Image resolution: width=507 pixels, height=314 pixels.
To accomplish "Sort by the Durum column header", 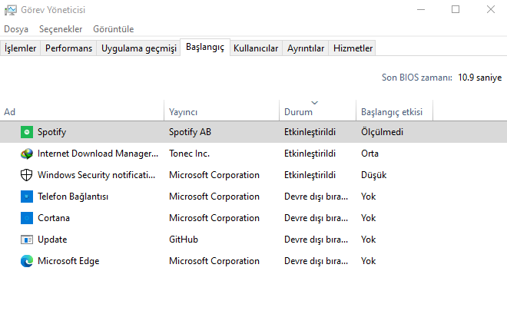I will [x=298, y=112].
